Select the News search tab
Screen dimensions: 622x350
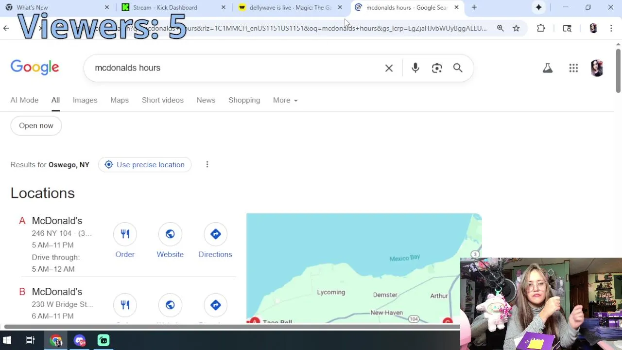pos(206,100)
